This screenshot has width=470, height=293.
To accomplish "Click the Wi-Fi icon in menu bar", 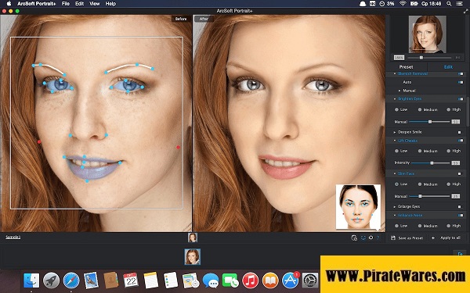I will click(403, 4).
